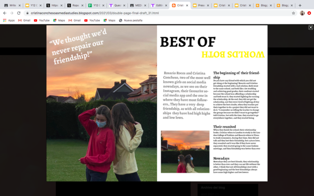Close the Editin tab

point(166,5)
